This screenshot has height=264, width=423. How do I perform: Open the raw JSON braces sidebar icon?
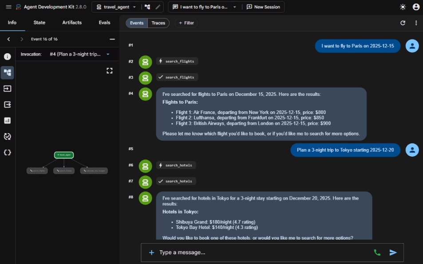click(x=7, y=152)
